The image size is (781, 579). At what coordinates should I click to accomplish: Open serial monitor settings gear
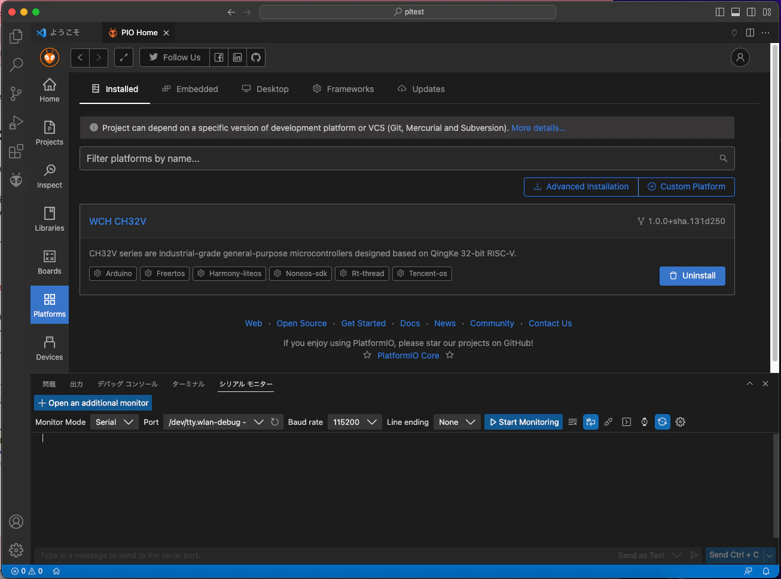tap(681, 422)
